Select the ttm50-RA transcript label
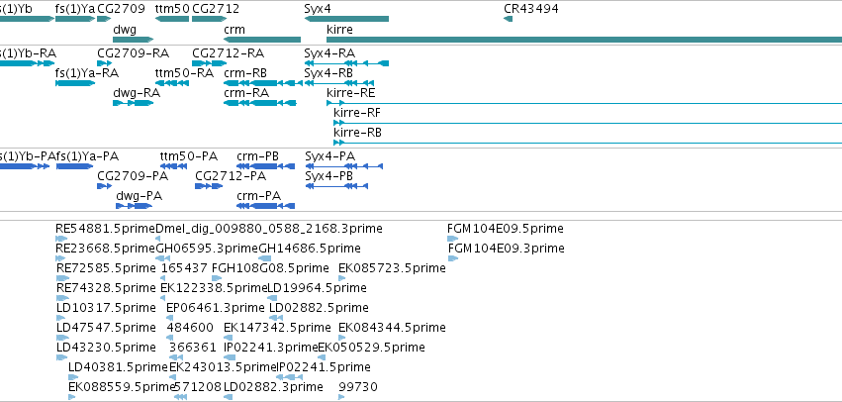The width and height of the screenshot is (842, 402). pyautogui.click(x=184, y=73)
